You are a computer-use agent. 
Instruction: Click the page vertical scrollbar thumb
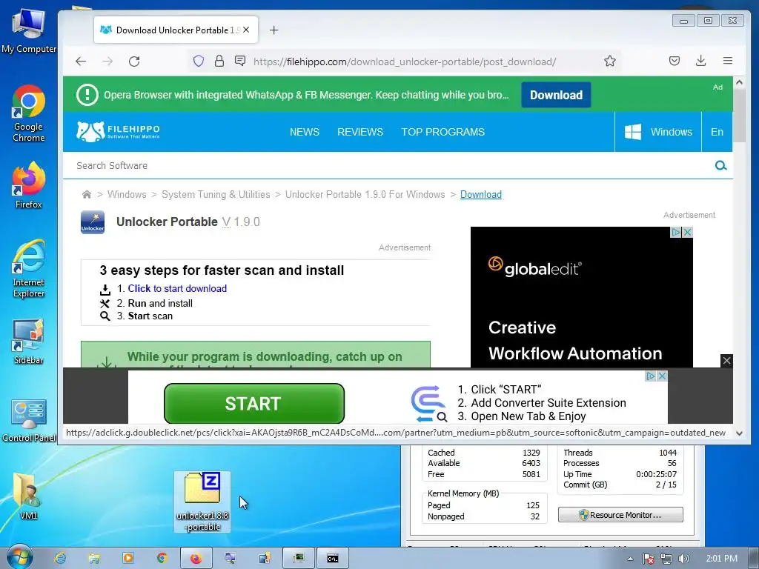coord(739,115)
